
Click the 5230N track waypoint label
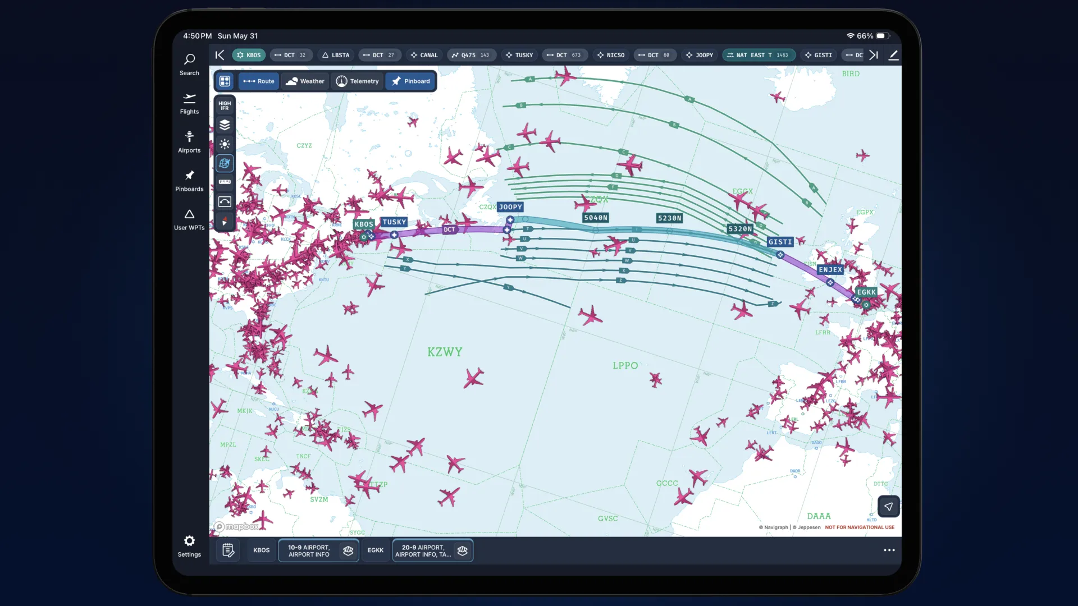click(669, 218)
